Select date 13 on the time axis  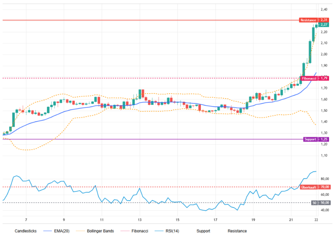[140, 220]
